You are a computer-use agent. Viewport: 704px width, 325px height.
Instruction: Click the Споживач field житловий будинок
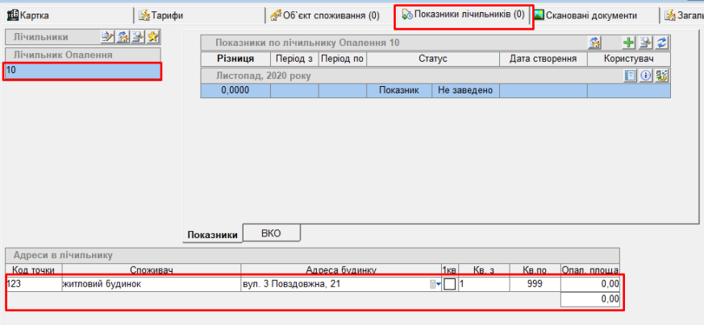click(150, 284)
